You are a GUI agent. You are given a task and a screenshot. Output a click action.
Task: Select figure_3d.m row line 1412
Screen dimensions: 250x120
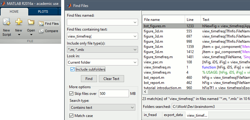196,52
